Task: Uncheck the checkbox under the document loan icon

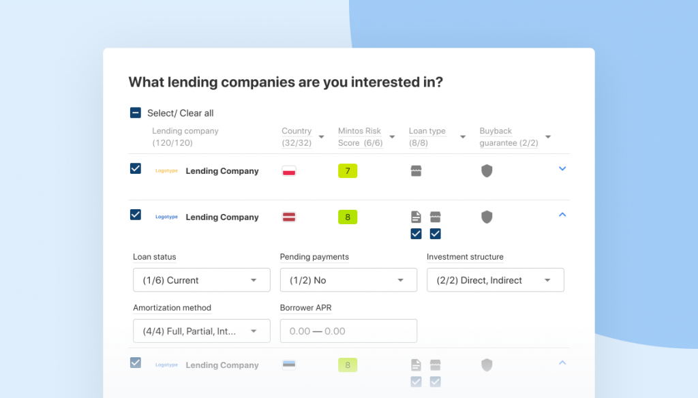Action: coord(416,234)
